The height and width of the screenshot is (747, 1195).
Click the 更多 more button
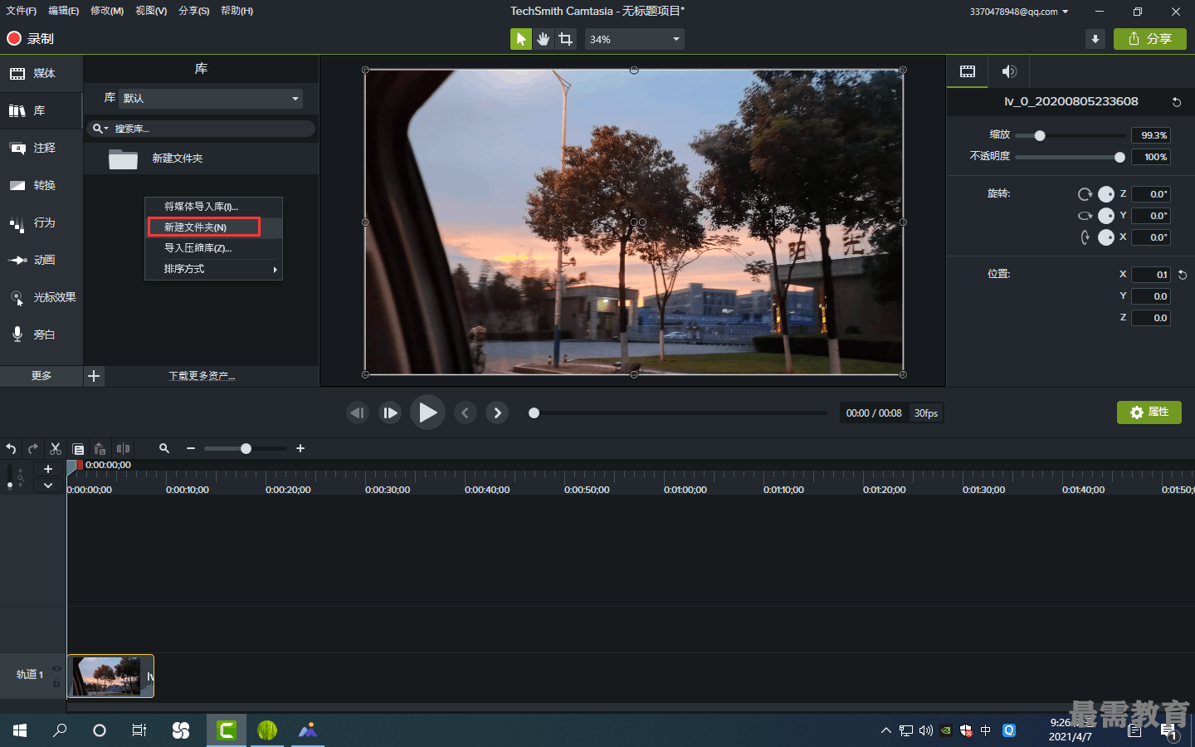(41, 376)
